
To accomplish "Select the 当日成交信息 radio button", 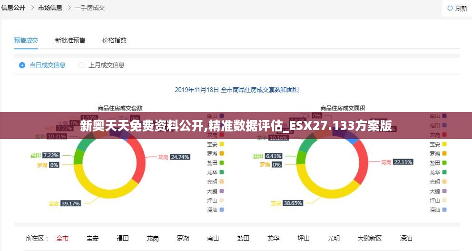I will point(22,65).
